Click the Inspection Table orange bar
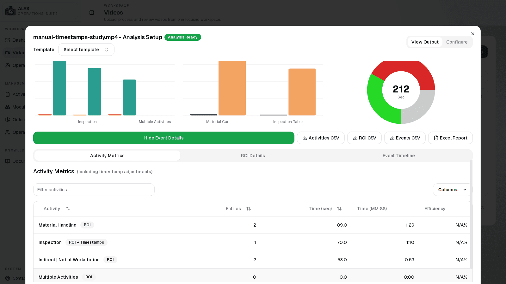 click(x=302, y=92)
